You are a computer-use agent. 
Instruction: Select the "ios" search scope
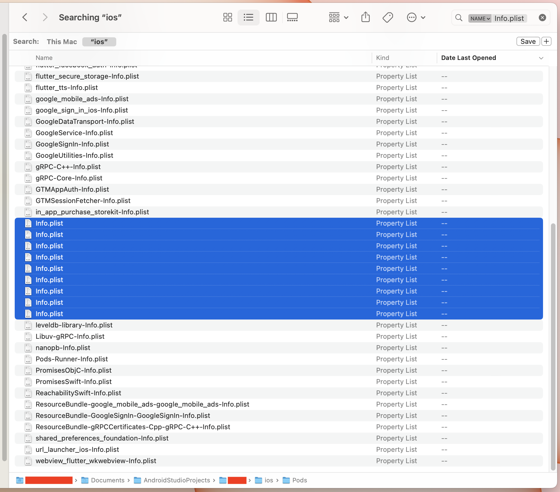[x=99, y=42]
